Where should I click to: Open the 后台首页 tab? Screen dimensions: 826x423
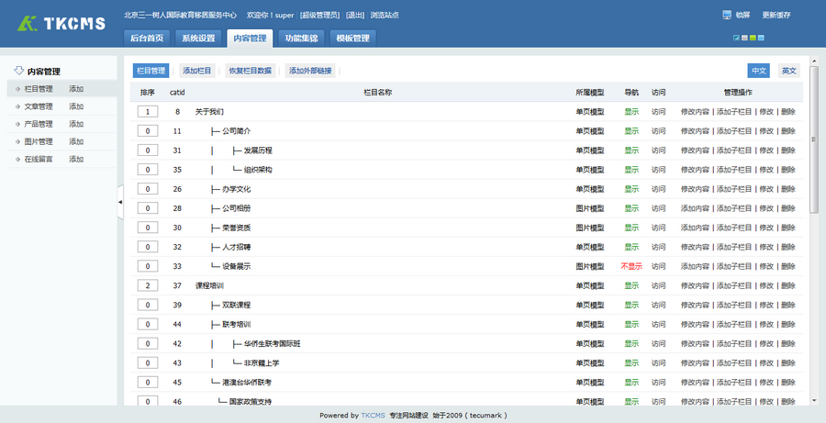(x=147, y=38)
